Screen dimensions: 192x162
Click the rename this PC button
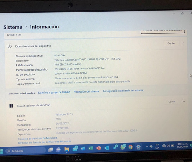coord(163,31)
